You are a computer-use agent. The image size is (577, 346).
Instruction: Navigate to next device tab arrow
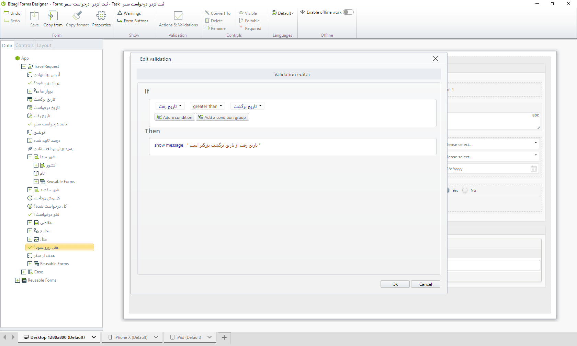[x=13, y=337]
